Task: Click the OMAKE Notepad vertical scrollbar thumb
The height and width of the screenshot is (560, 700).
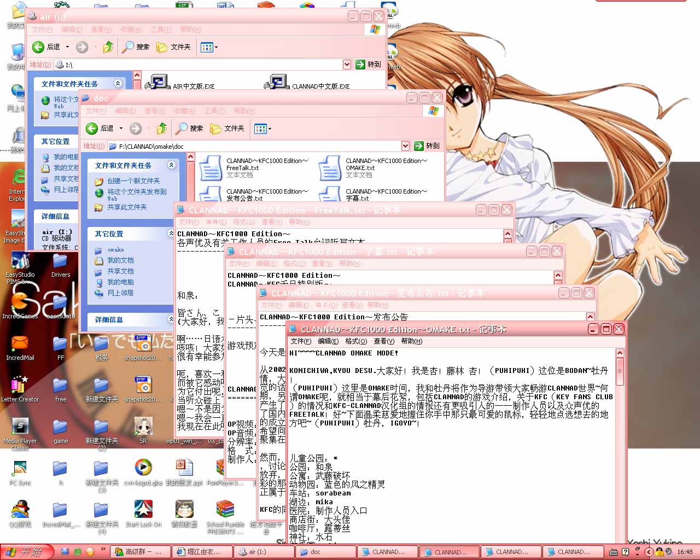Action: point(620,371)
